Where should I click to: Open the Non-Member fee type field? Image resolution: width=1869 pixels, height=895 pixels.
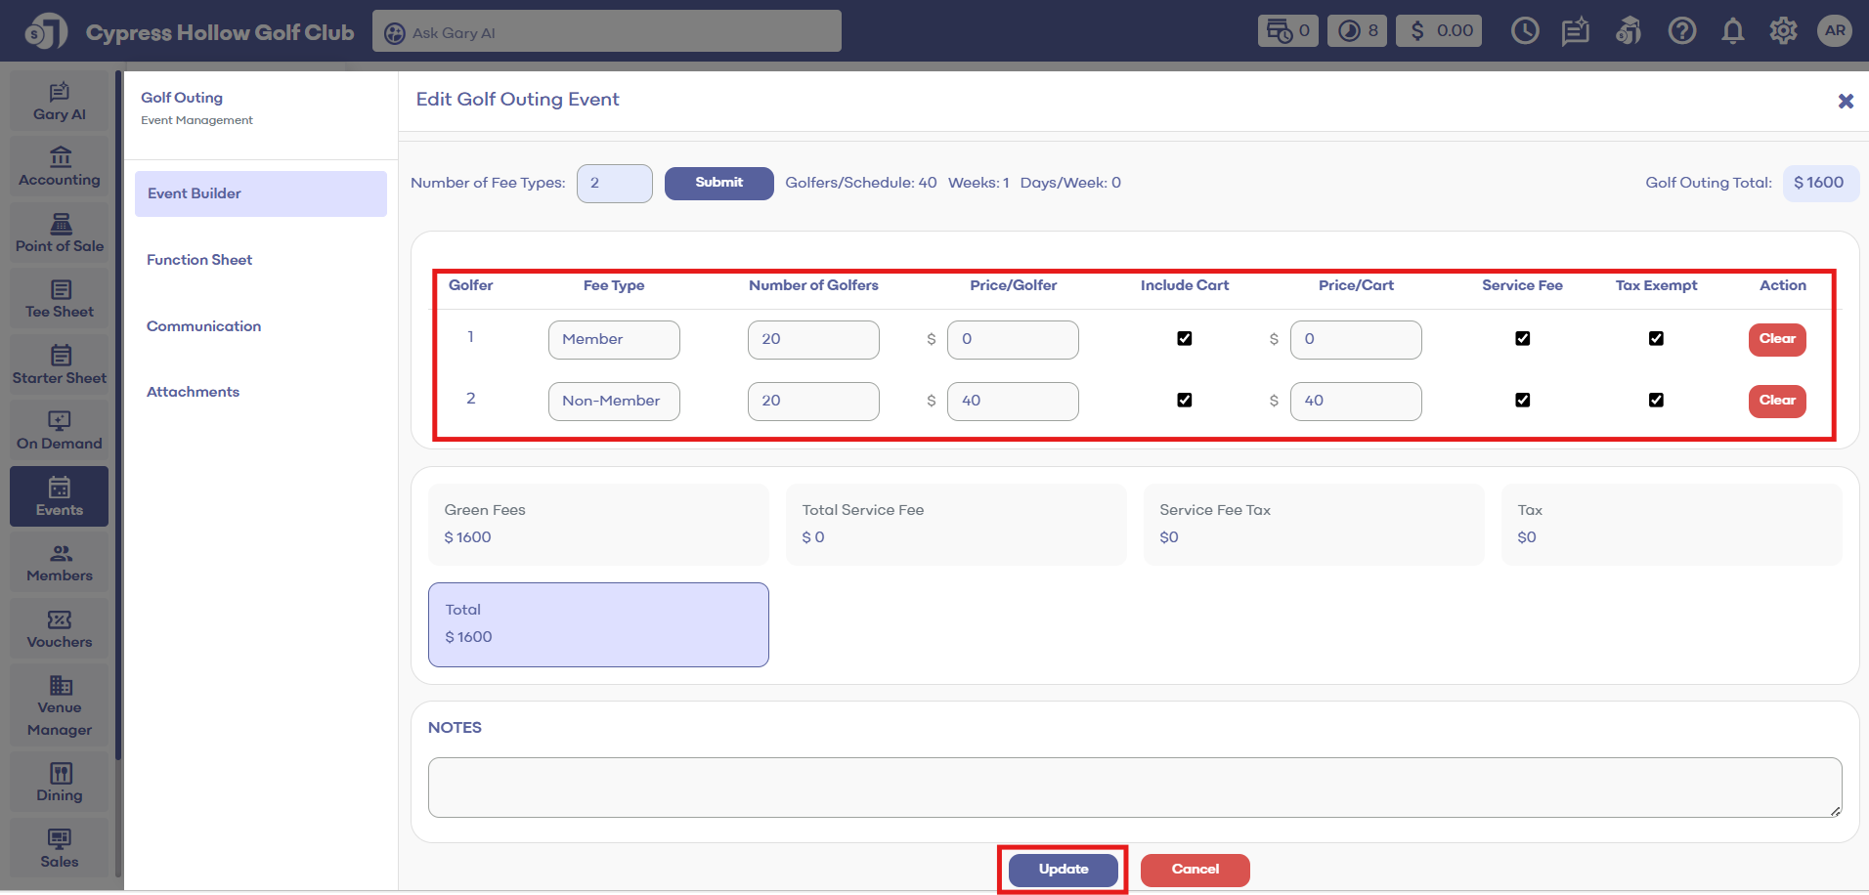tap(614, 402)
